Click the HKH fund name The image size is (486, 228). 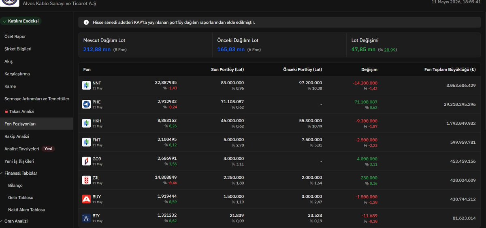pos(97,121)
